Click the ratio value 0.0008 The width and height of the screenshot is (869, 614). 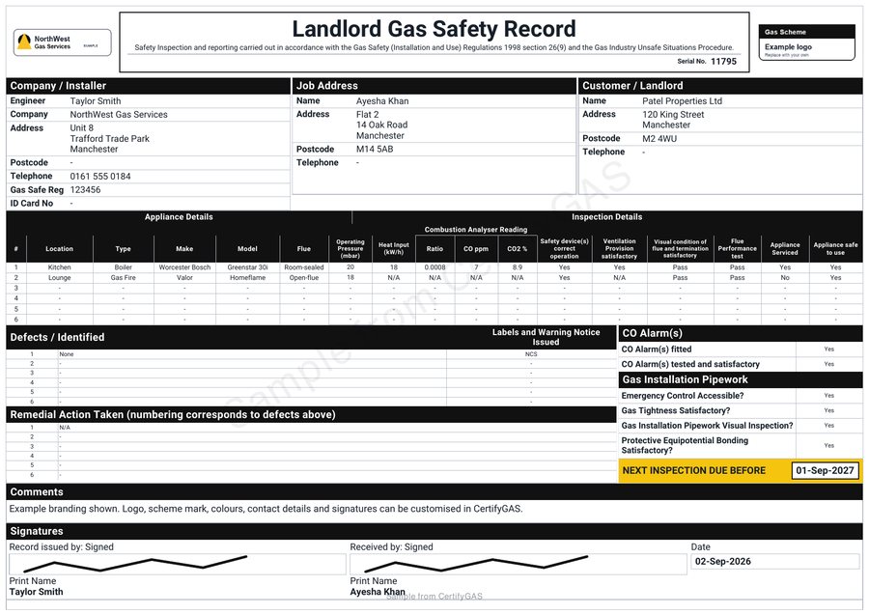click(435, 267)
